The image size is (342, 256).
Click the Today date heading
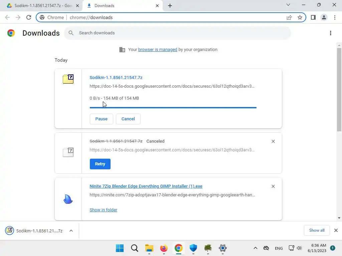[x=61, y=60]
